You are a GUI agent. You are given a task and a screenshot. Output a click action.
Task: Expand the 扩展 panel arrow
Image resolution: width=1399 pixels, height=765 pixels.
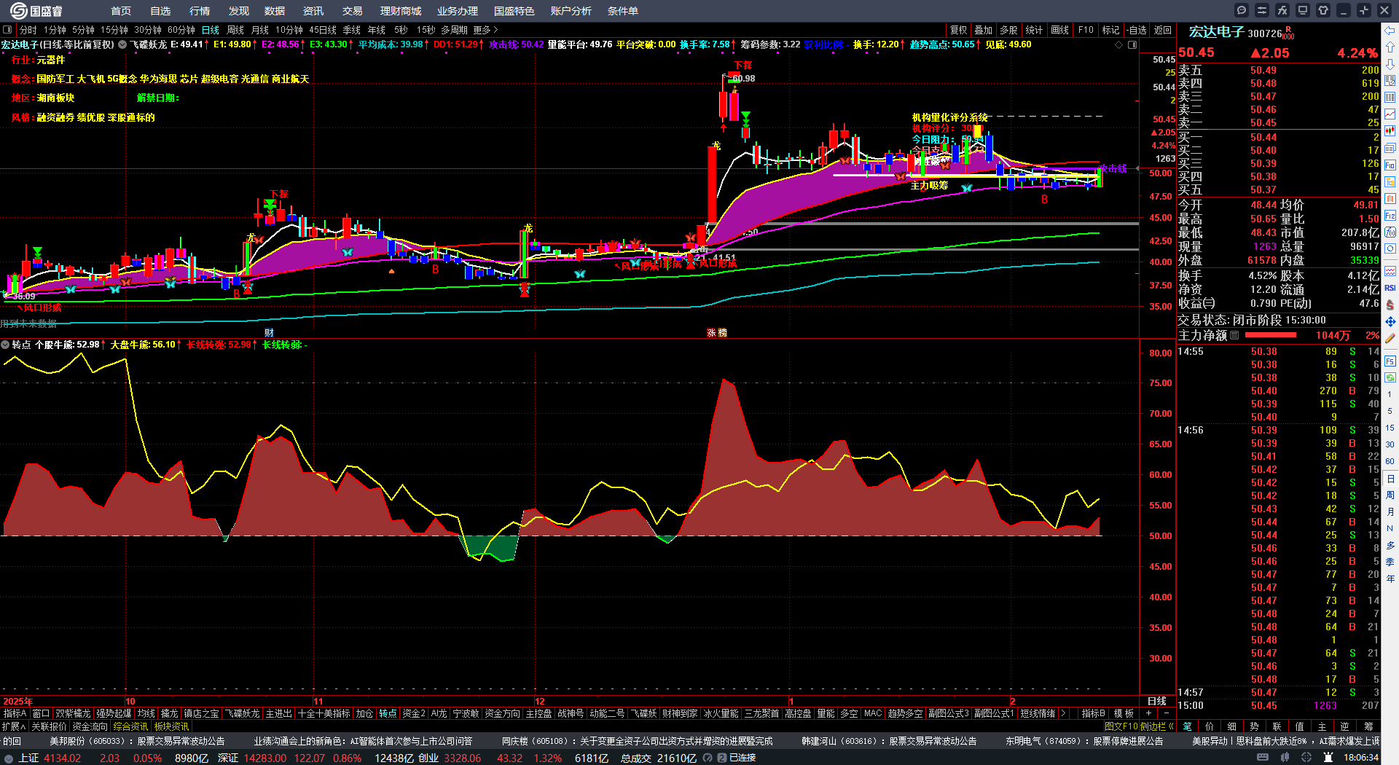tap(14, 726)
